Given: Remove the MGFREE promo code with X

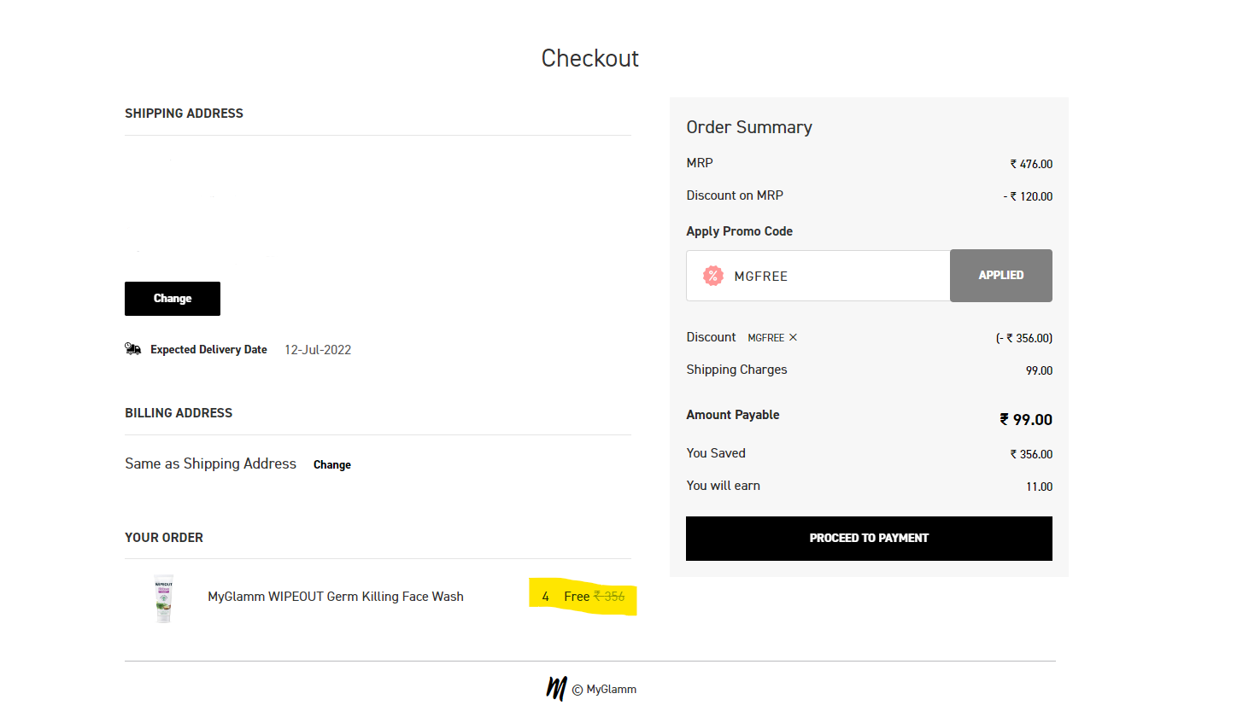Looking at the screenshot, I should point(793,337).
